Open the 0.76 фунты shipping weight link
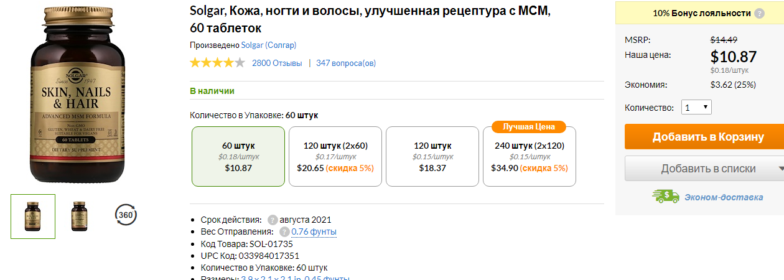 click(x=314, y=232)
